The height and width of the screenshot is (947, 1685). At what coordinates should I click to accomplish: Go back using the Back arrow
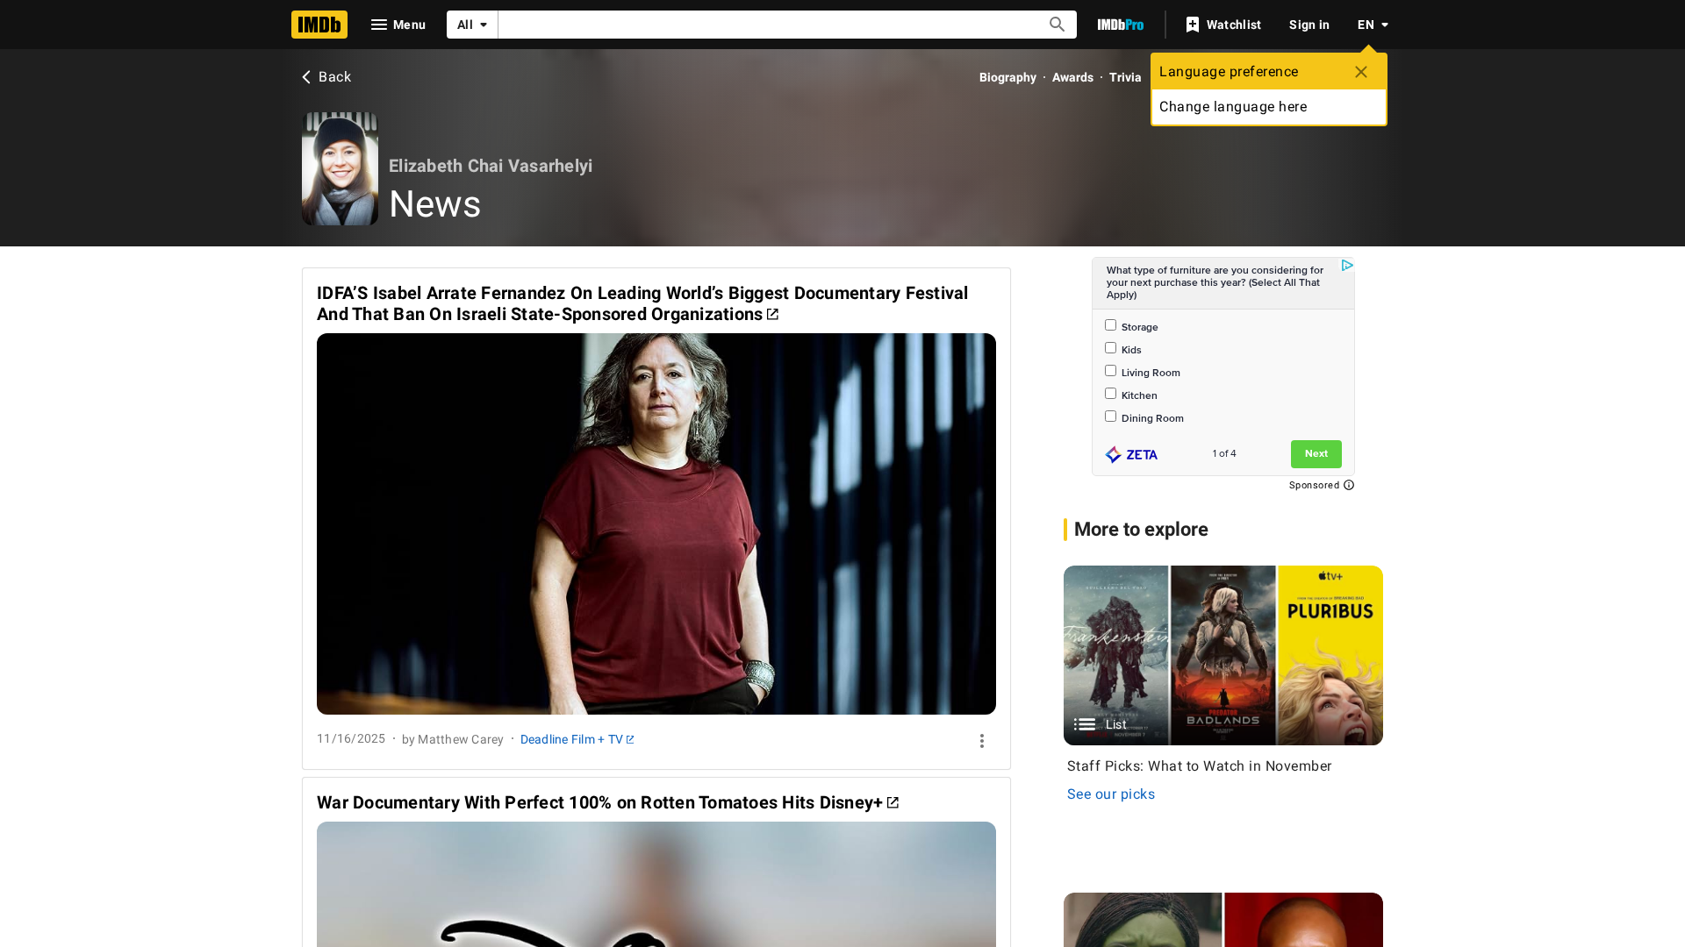307,77
